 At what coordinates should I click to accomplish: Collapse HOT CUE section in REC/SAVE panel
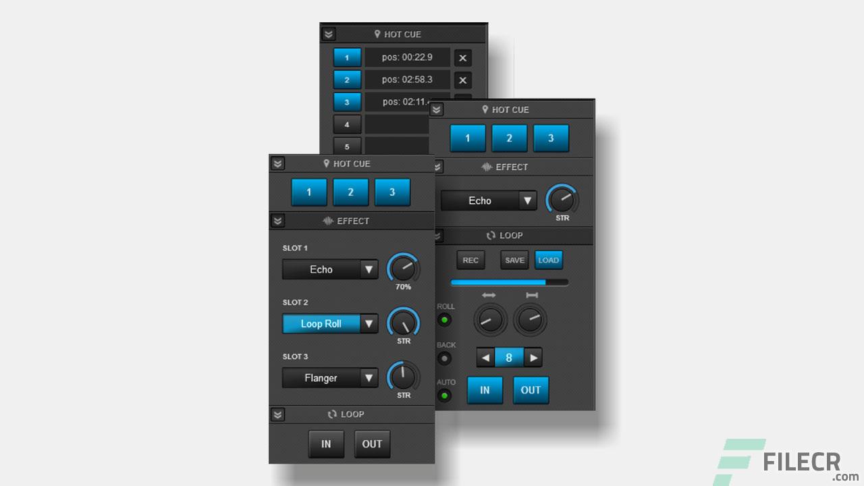click(x=437, y=109)
